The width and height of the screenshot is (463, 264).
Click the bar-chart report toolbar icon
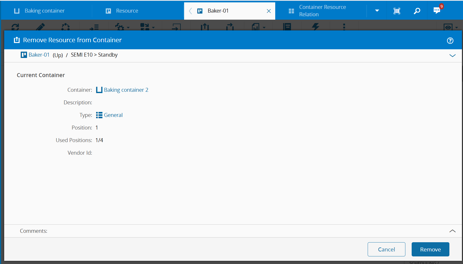[x=255, y=27]
